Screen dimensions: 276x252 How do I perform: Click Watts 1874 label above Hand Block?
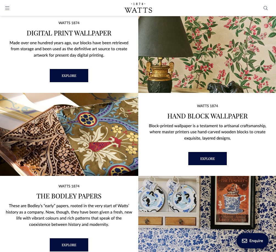tap(208, 106)
